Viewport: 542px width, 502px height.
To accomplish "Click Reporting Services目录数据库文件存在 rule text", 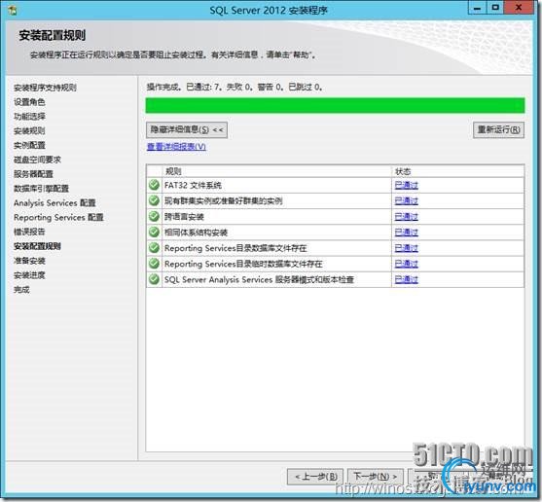I will (x=235, y=248).
